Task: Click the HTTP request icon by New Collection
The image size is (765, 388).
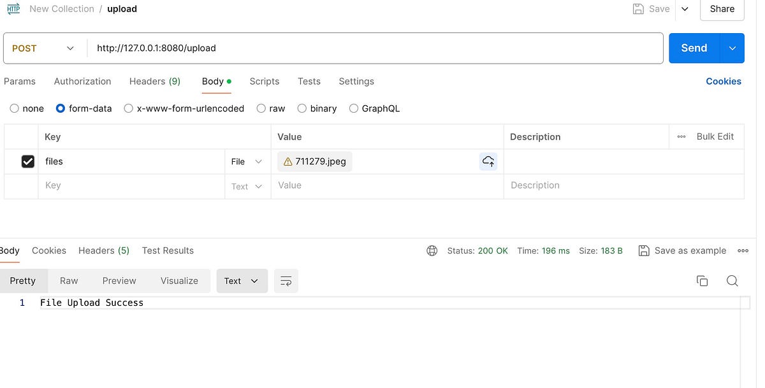Action: 13,9
